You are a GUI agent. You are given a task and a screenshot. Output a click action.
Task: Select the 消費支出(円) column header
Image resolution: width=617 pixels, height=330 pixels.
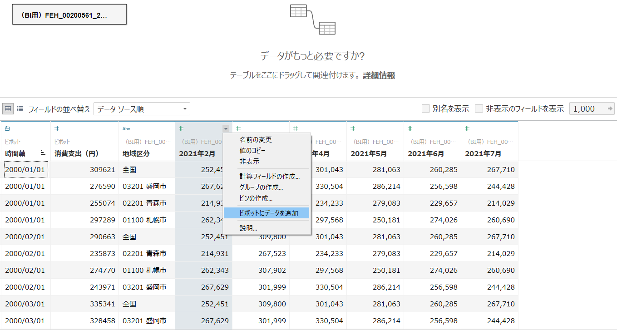77,154
